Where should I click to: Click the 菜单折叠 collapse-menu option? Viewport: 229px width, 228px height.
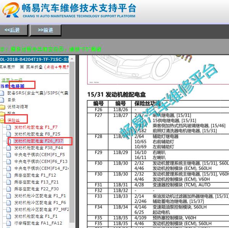[x=34, y=67]
